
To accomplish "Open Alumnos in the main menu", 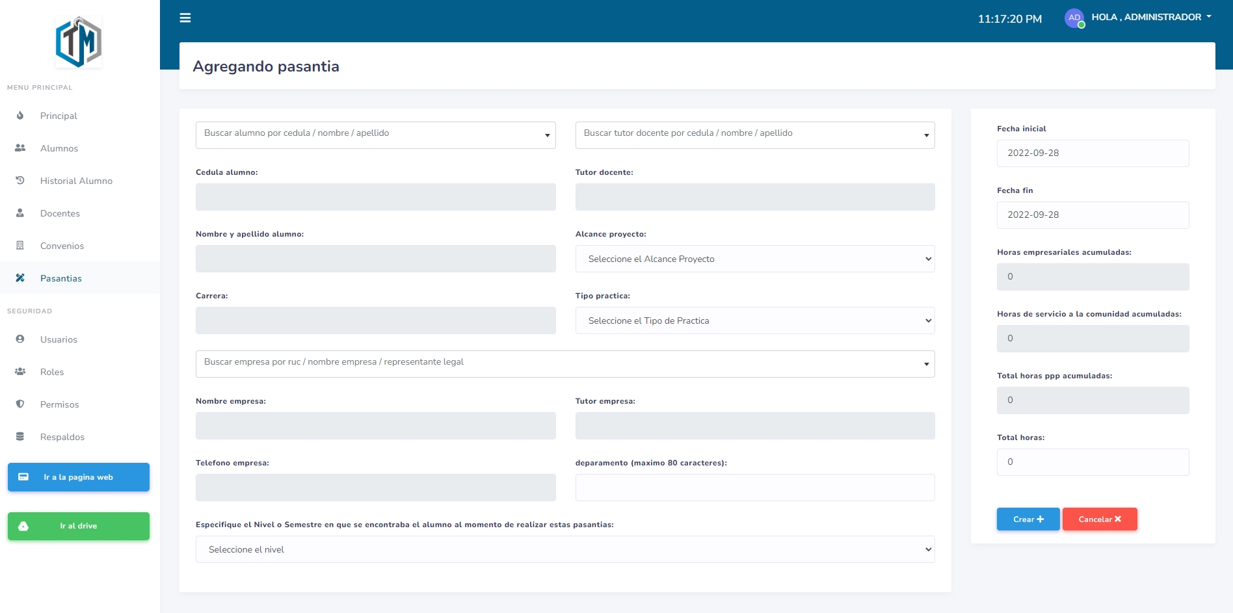I will point(79,148).
